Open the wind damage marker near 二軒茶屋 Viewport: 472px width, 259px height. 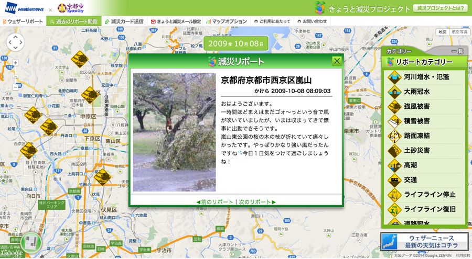[80, 59]
